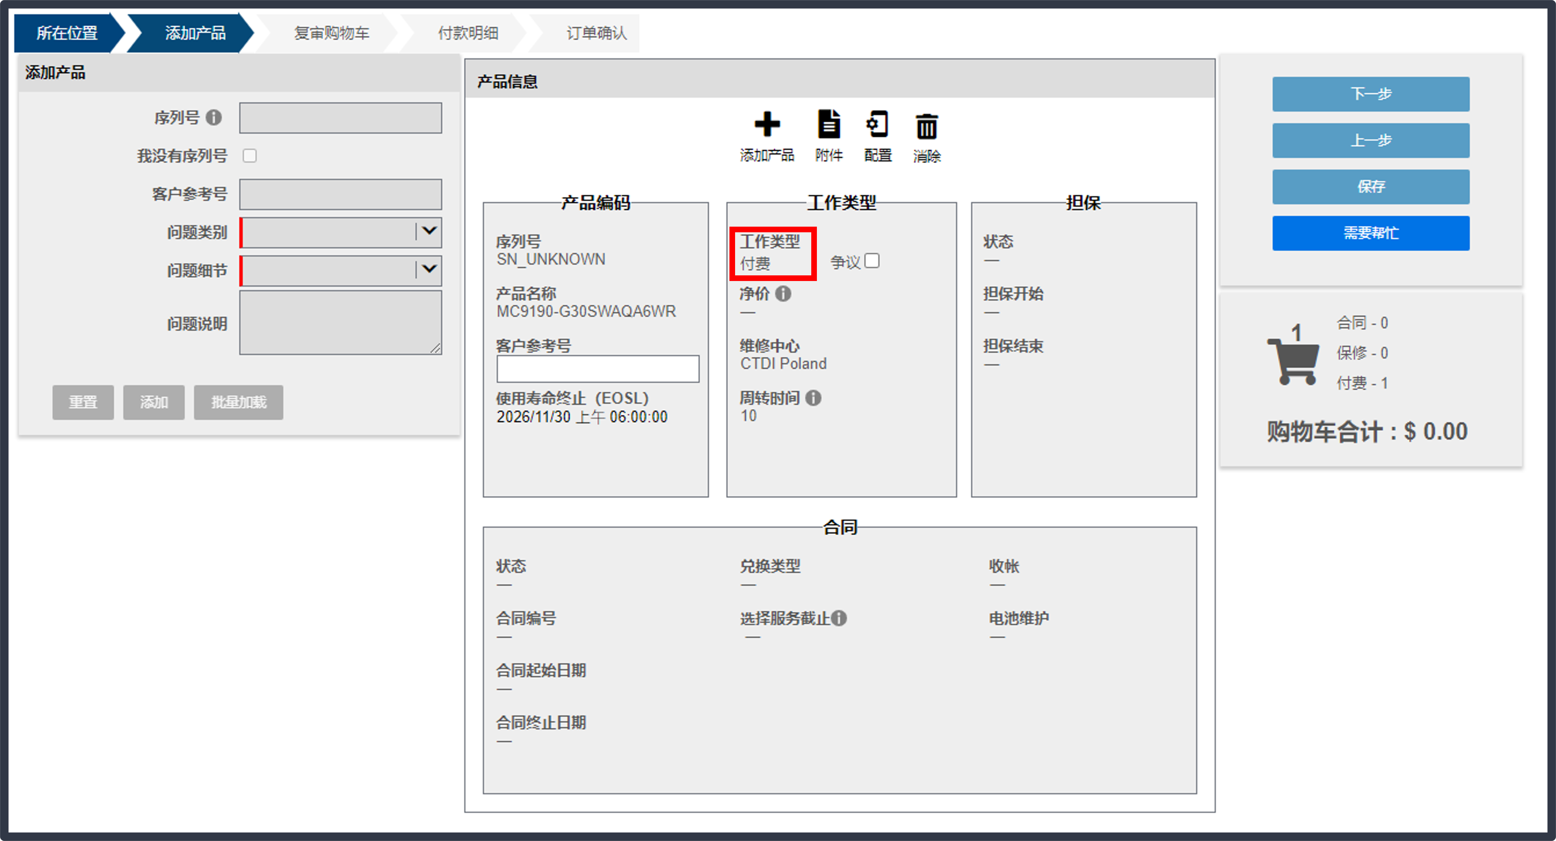The image size is (1556, 841).
Task: Click the 付费 work type value
Action: (755, 264)
